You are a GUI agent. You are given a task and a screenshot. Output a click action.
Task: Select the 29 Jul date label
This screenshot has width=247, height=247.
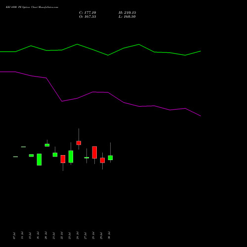(101, 236)
